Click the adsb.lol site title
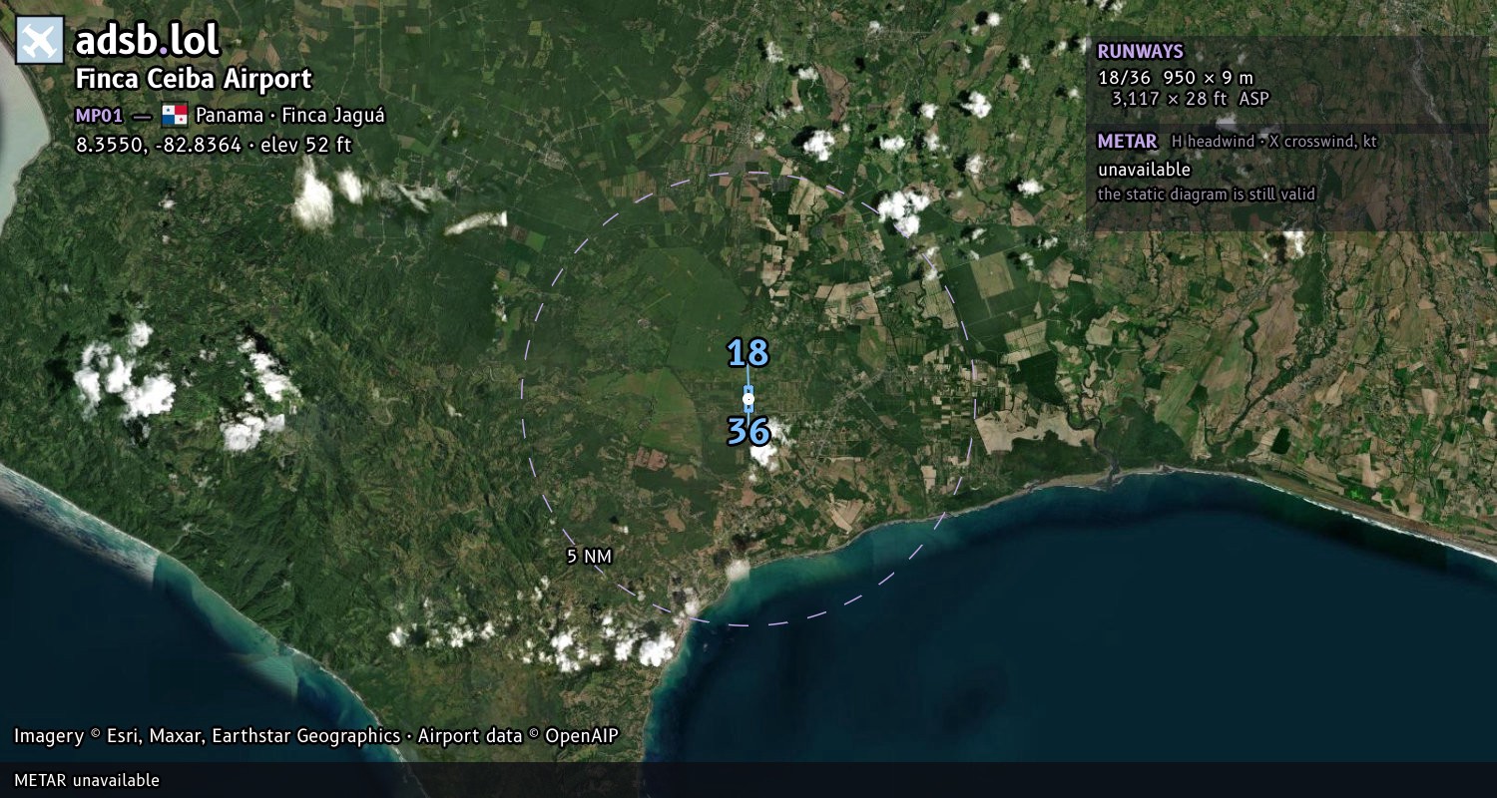This screenshot has height=798, width=1497. [x=148, y=40]
